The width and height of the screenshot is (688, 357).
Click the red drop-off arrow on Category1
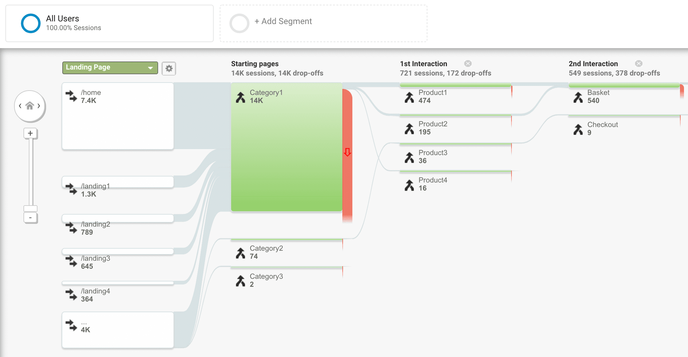347,152
